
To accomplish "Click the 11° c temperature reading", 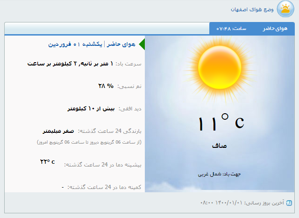I will pos(221,123).
